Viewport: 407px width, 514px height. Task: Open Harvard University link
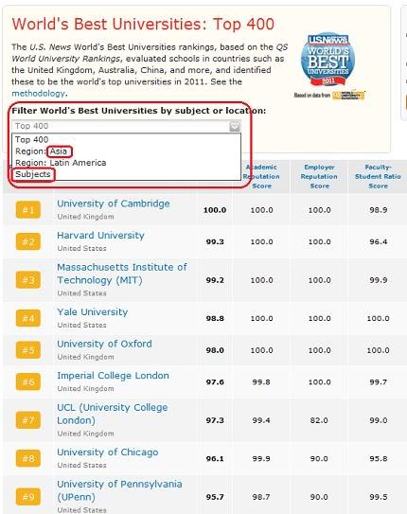(x=100, y=236)
